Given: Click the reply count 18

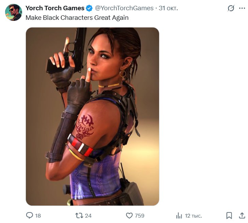Looking at the screenshot, I should 38,216.
